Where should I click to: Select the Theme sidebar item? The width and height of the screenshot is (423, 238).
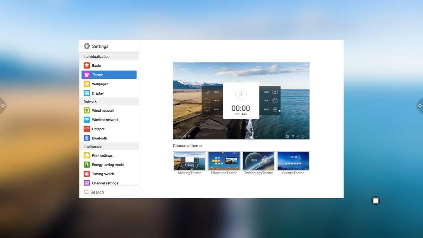click(109, 75)
